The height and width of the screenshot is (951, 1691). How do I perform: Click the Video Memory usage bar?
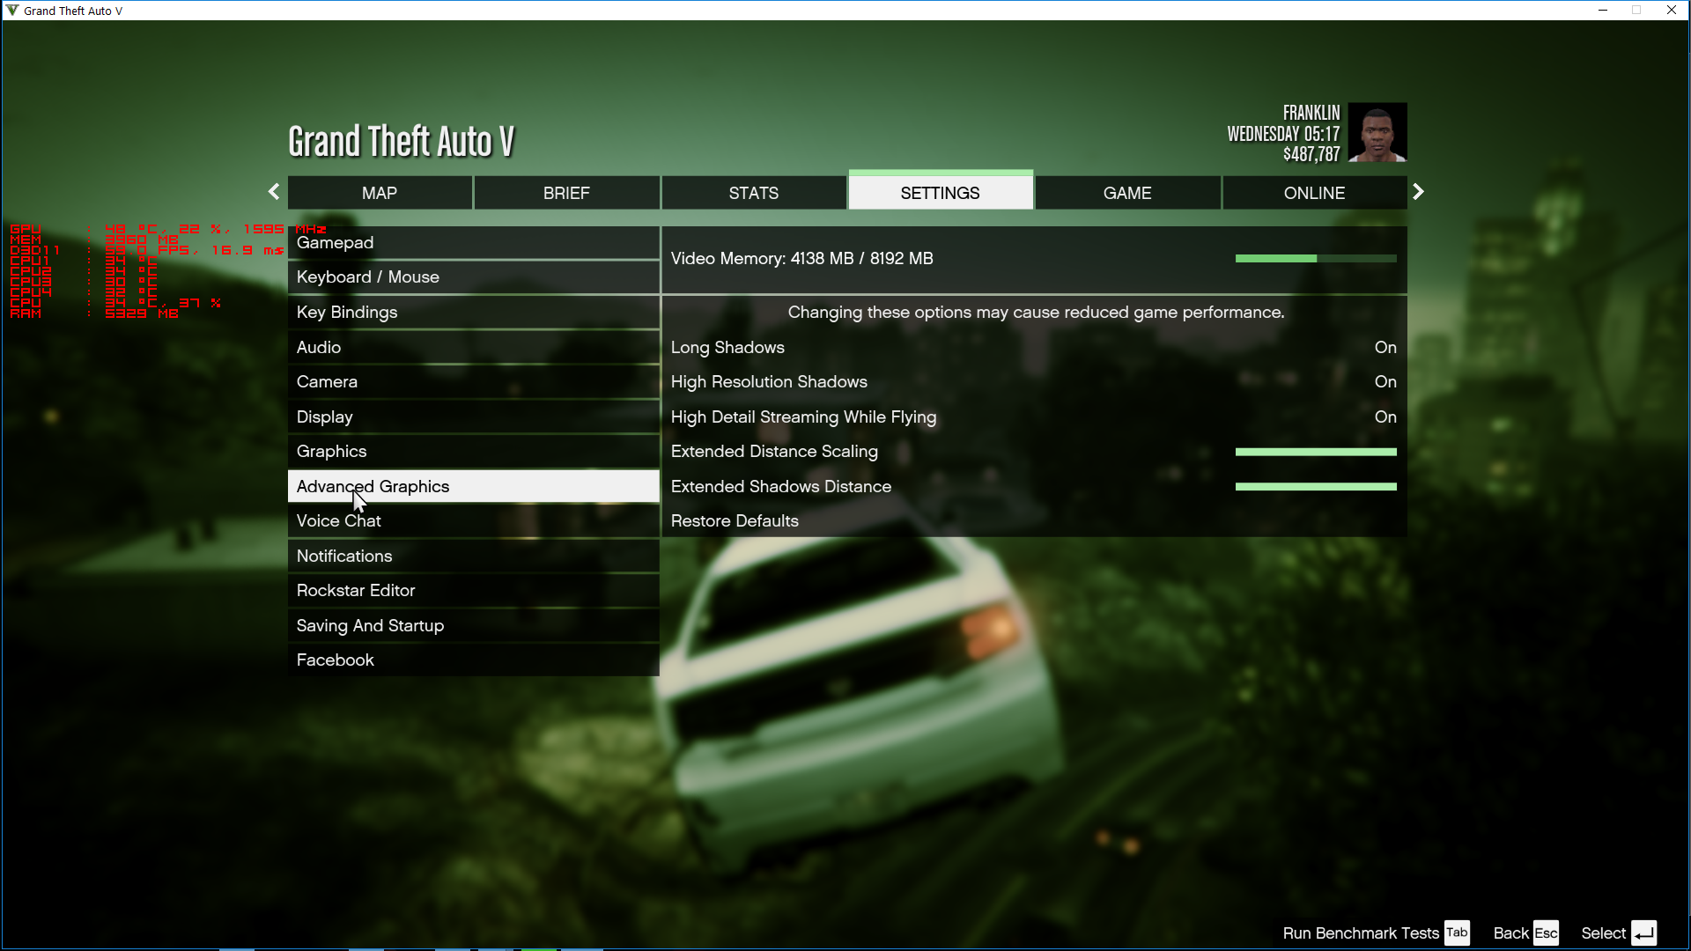[x=1316, y=259]
